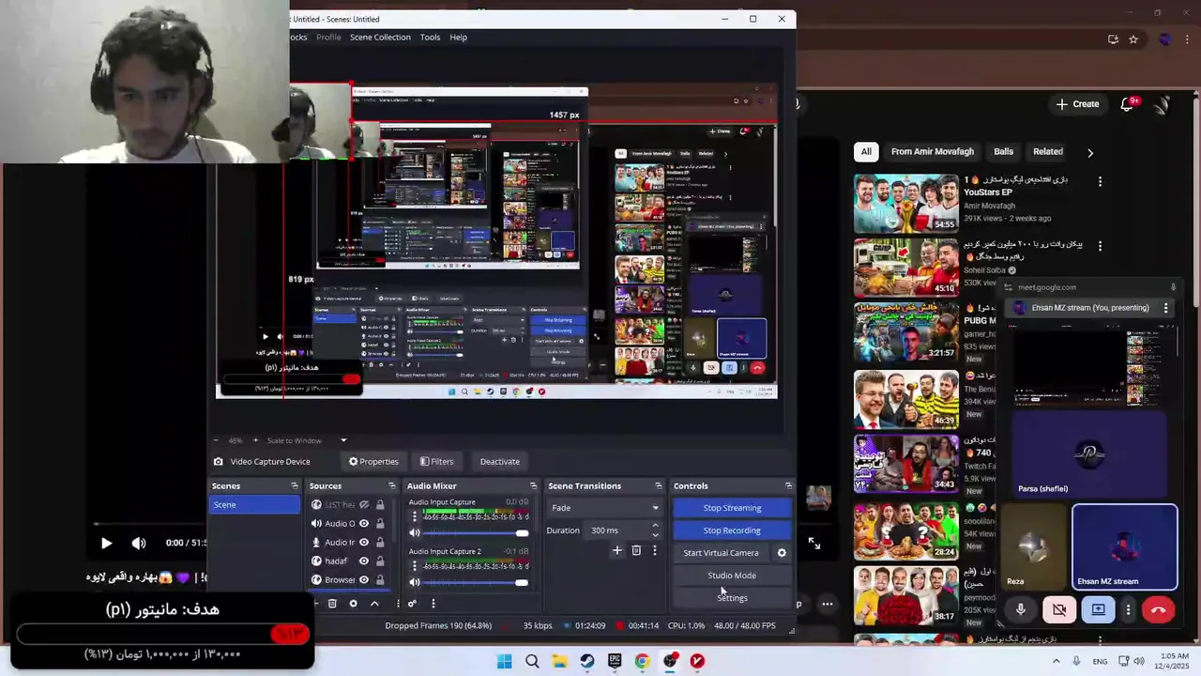
Task: Hang up the Google Meet call
Action: (1158, 609)
